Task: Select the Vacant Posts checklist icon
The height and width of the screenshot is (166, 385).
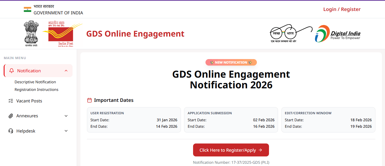Action: pyautogui.click(x=11, y=101)
